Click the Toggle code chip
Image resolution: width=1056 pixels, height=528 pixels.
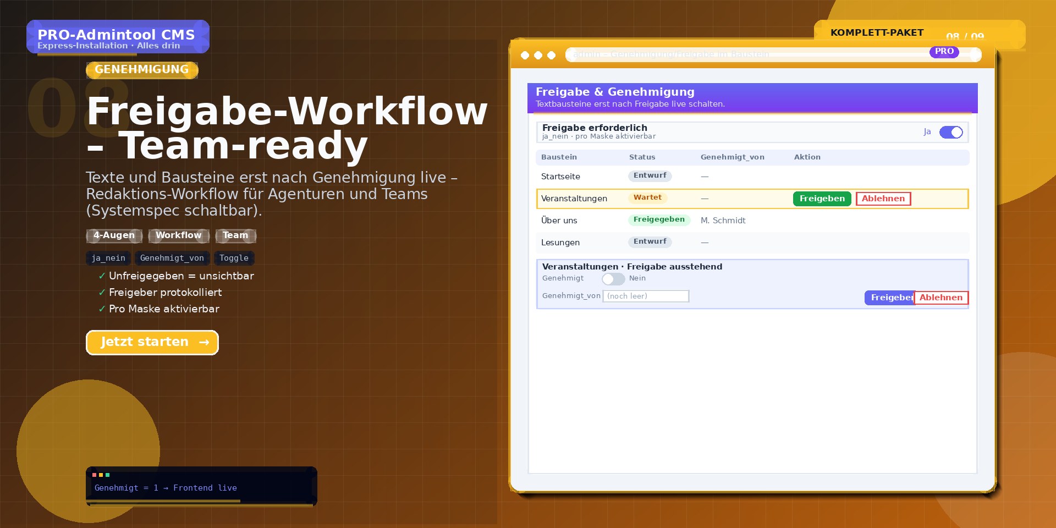pyautogui.click(x=234, y=258)
